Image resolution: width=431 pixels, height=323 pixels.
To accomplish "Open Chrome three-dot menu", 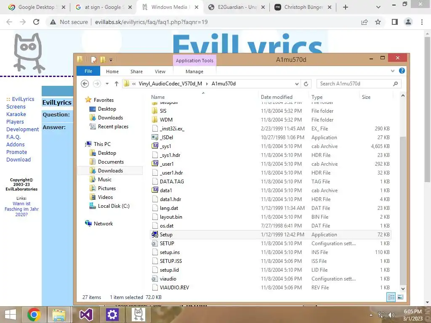I will coord(422,22).
